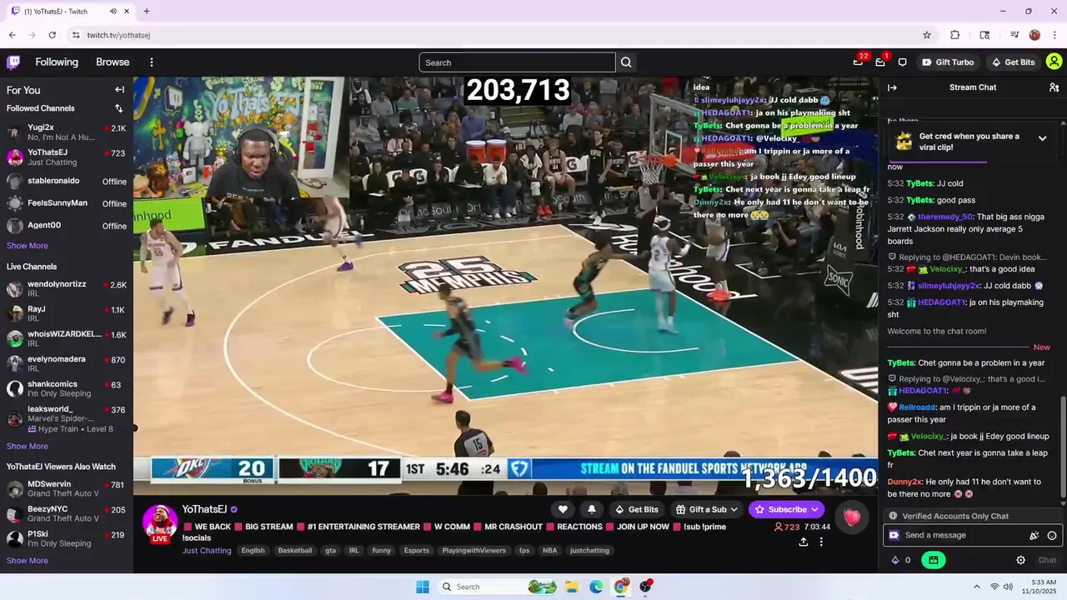This screenshot has height=600, width=1067.
Task: Click the Gift Turbo button
Action: (948, 62)
